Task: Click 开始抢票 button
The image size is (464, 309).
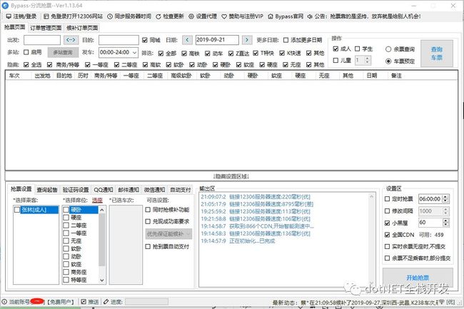Action: 418,277
